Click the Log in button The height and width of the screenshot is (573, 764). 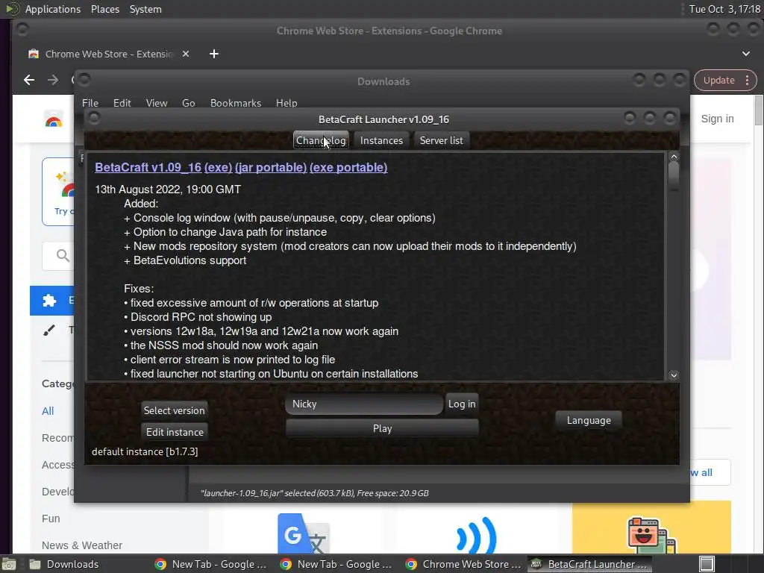click(x=462, y=404)
